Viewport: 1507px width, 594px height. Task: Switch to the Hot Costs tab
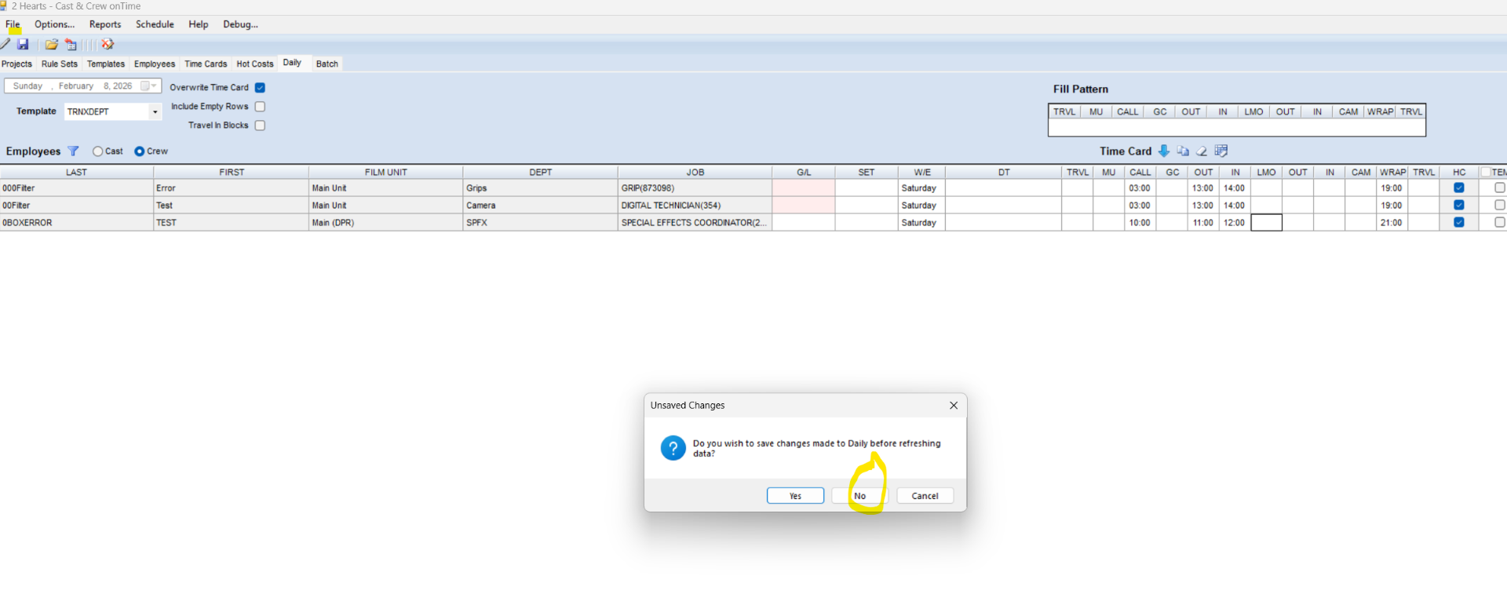point(255,64)
